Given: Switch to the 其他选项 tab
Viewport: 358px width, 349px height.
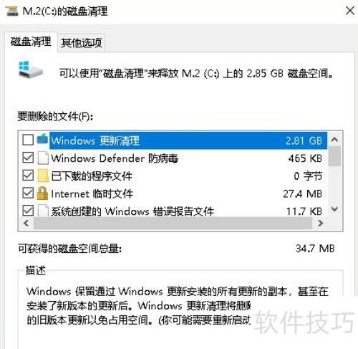Looking at the screenshot, I should tap(82, 43).
